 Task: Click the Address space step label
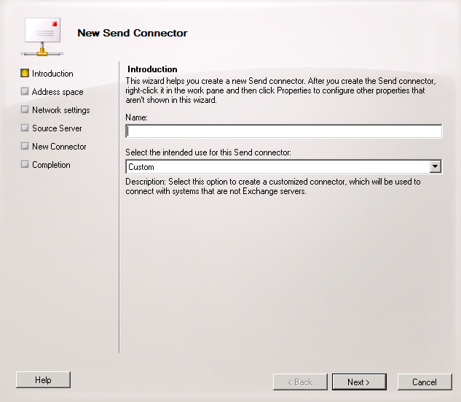(x=58, y=92)
